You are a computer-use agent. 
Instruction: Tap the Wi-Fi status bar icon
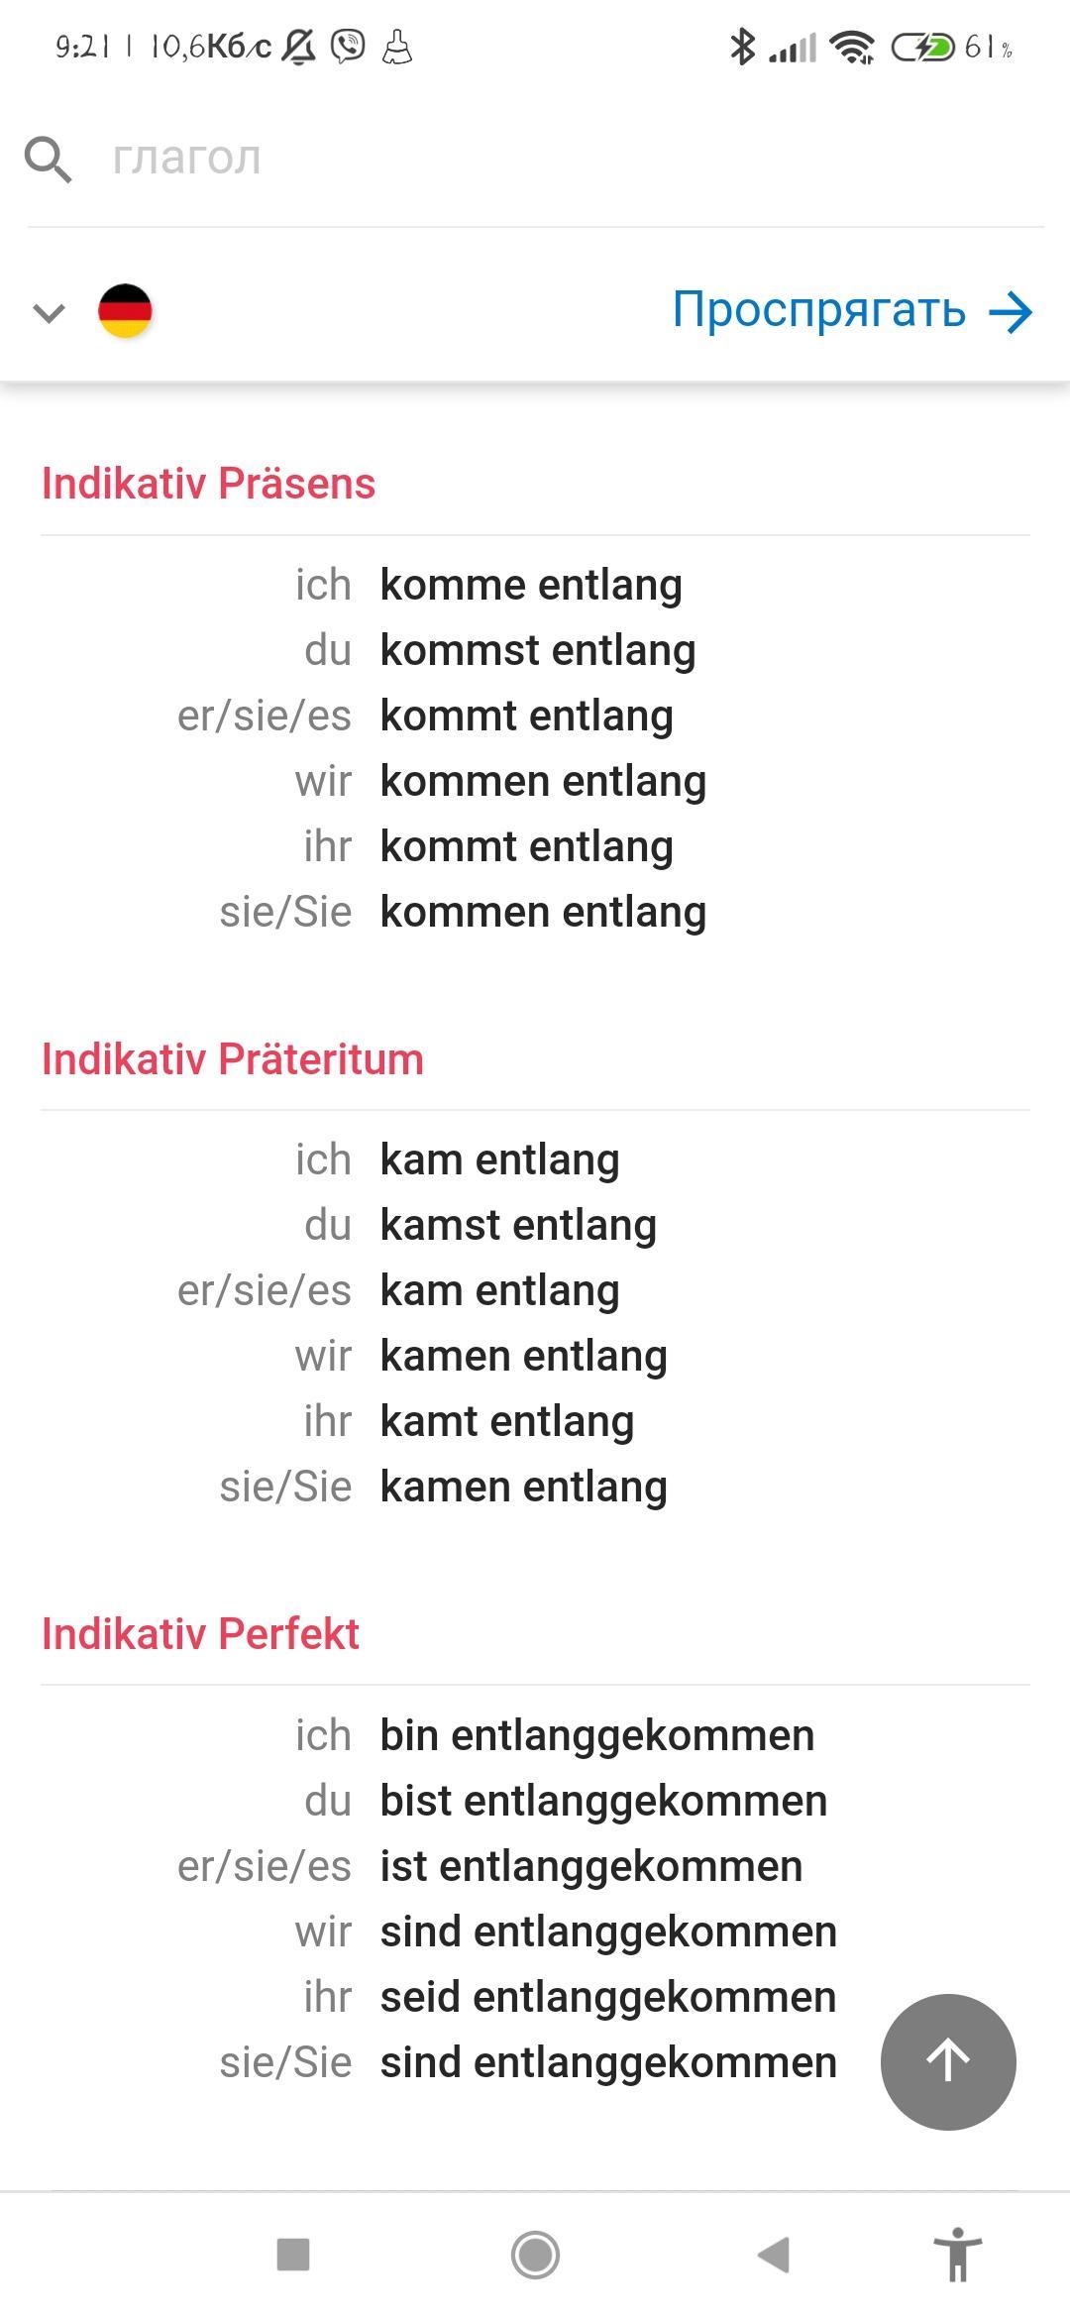pos(852,47)
